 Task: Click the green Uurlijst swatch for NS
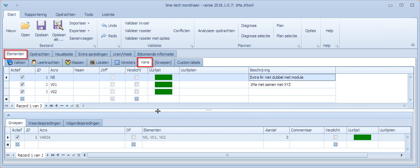point(164,77)
